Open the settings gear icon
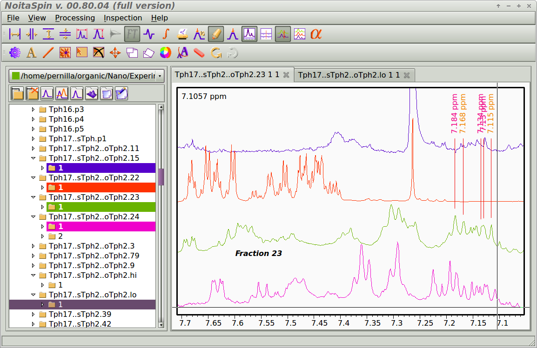 [15, 53]
